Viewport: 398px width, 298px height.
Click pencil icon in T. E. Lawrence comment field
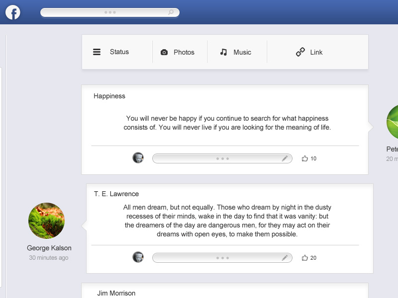(285, 258)
